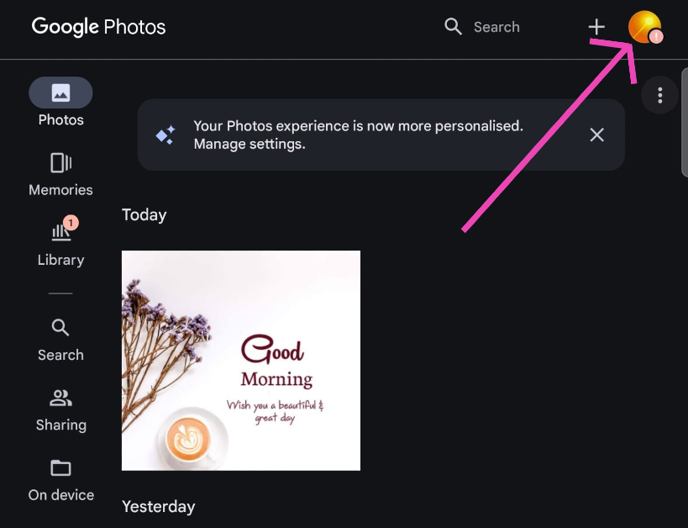The height and width of the screenshot is (528, 688).
Task: Click the Google Photos logo
Action: pyautogui.click(x=98, y=27)
